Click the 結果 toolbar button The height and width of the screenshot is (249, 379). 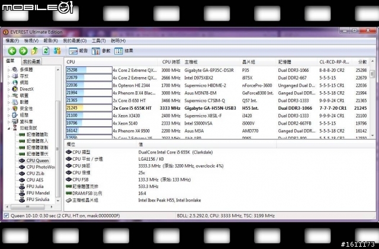[x=124, y=51]
